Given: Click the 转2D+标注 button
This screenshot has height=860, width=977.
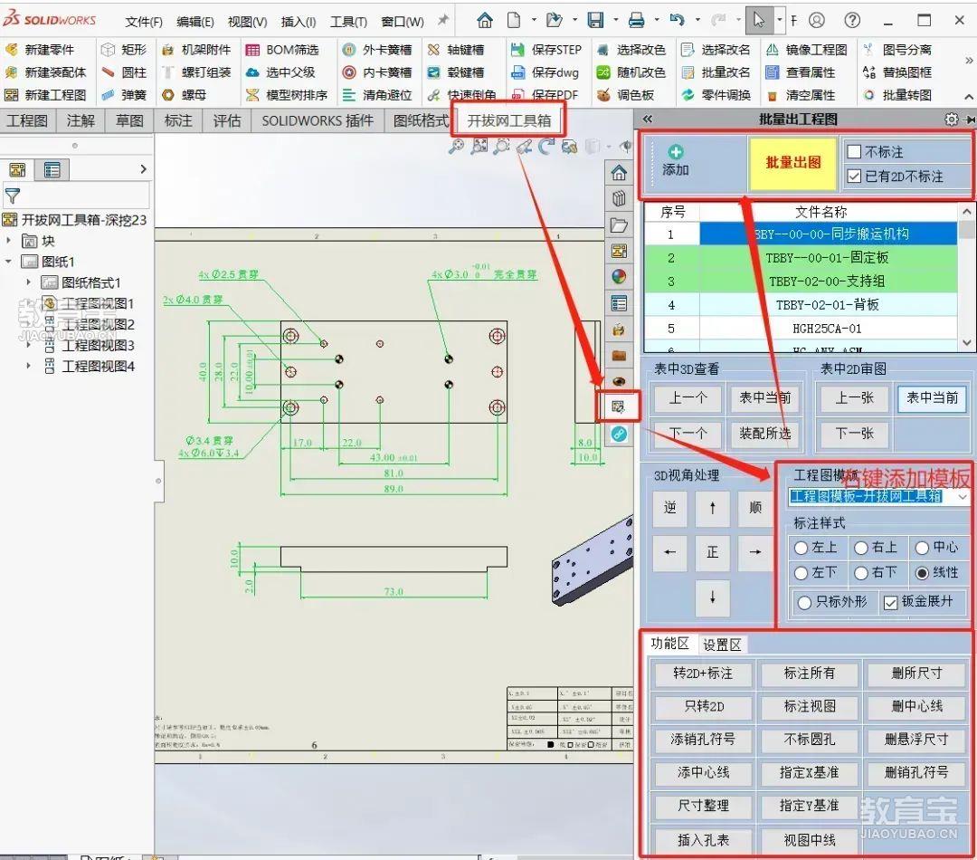Looking at the screenshot, I should (x=702, y=674).
